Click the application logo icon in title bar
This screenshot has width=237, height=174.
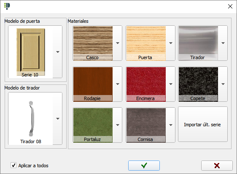coord(7,6)
